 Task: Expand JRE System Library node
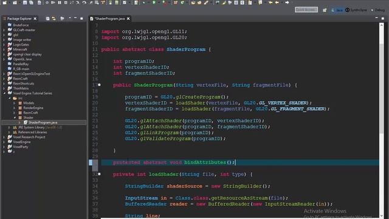click(10, 127)
